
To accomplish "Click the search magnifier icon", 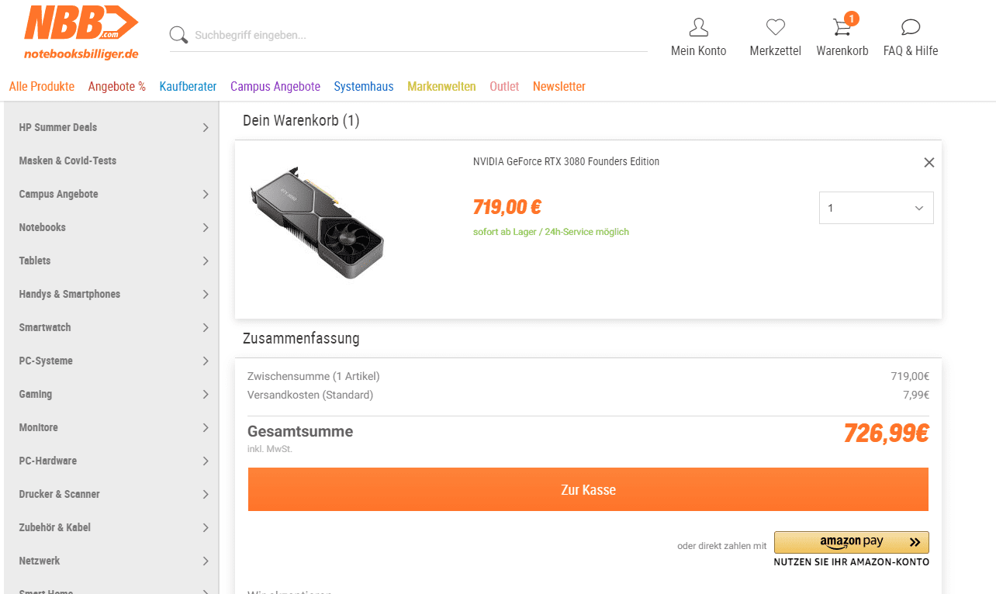I will pyautogui.click(x=178, y=35).
